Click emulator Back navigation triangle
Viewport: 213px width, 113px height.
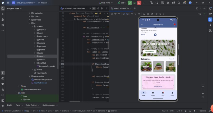[x=132, y=14]
